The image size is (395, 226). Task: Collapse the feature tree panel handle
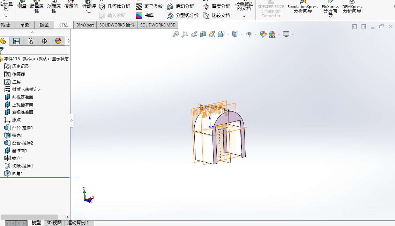(x=72, y=120)
